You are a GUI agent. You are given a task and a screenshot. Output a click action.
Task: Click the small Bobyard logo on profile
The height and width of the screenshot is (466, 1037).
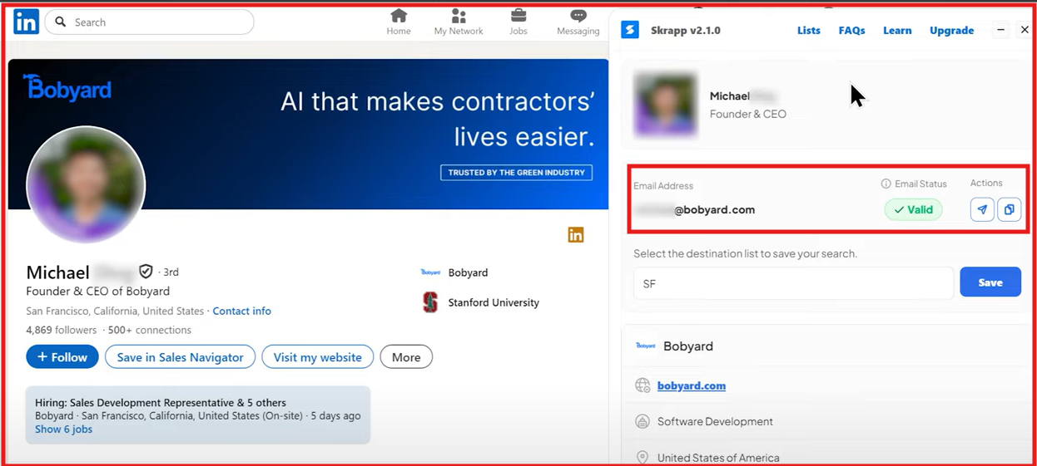tap(430, 272)
